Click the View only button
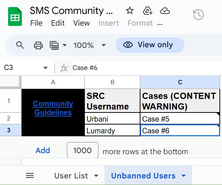 point(150,45)
